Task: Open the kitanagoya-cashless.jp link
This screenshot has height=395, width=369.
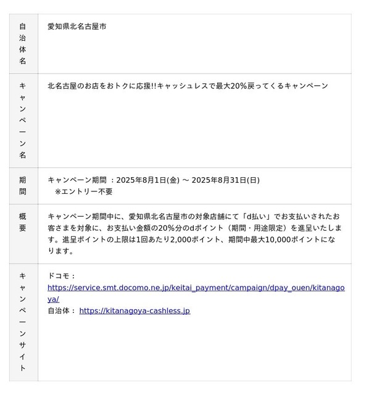Action: click(x=135, y=310)
